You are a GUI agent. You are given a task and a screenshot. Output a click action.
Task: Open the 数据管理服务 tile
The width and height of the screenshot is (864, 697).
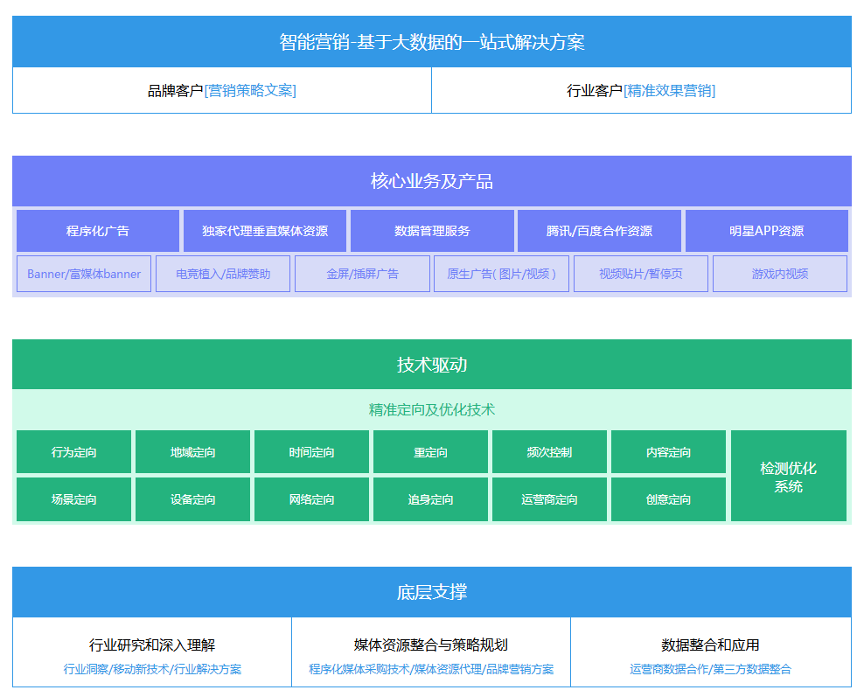tap(432, 231)
